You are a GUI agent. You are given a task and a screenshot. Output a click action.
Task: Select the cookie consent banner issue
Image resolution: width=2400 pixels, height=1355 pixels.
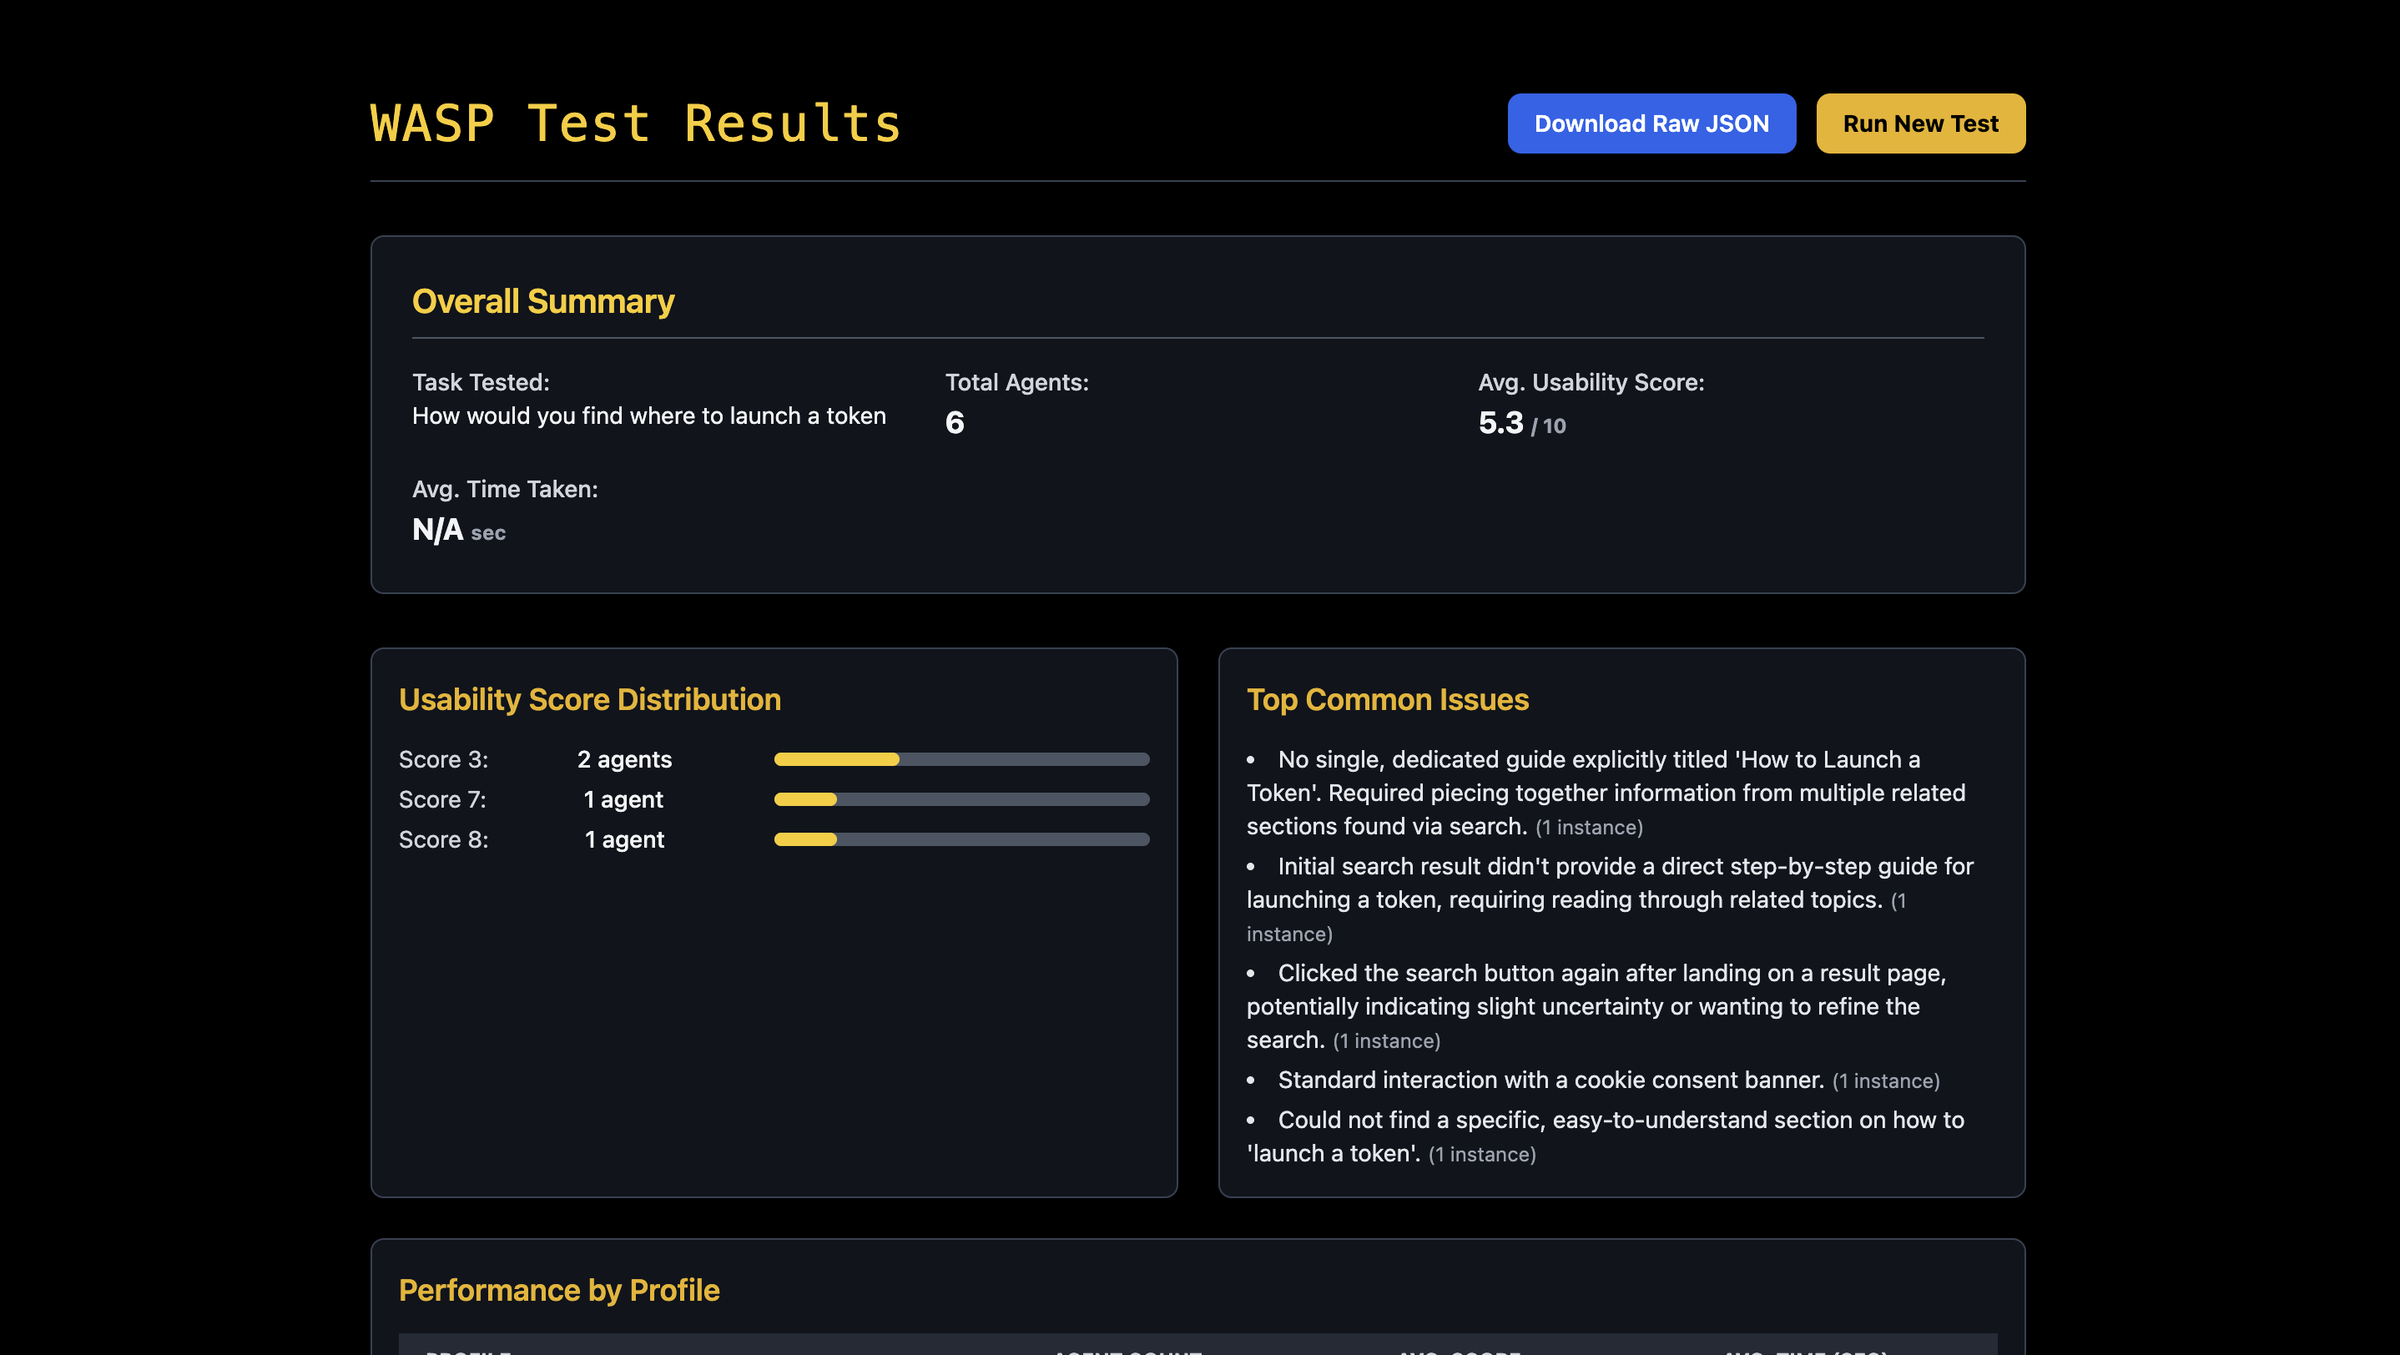click(1550, 1080)
